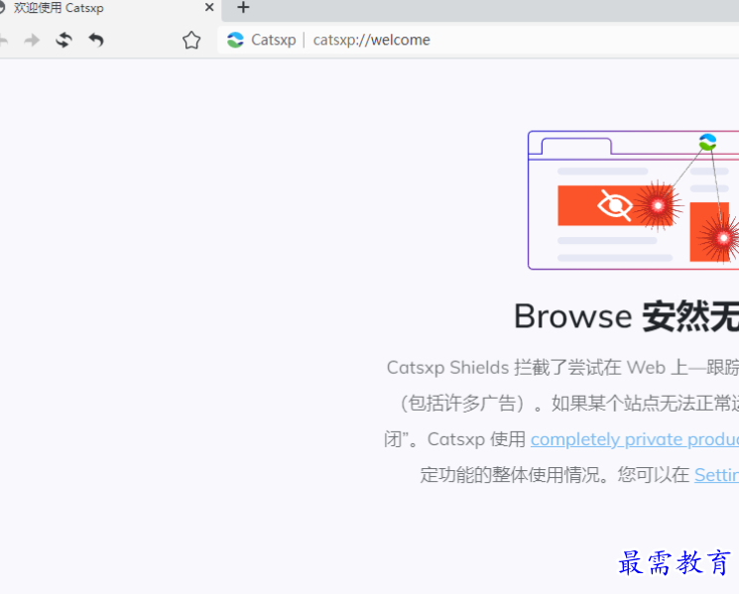The height and width of the screenshot is (594, 739).
Task: Click the Browse 安然无 heading text
Action: click(x=626, y=316)
